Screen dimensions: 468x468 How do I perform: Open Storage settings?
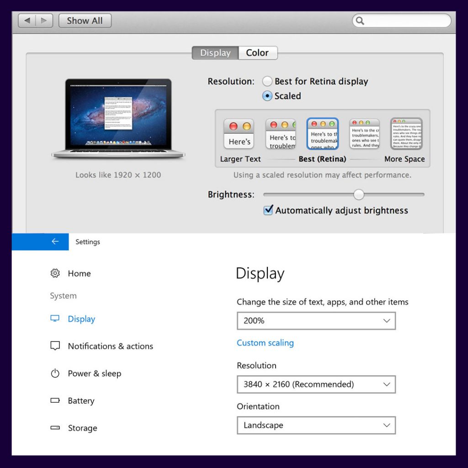(82, 428)
